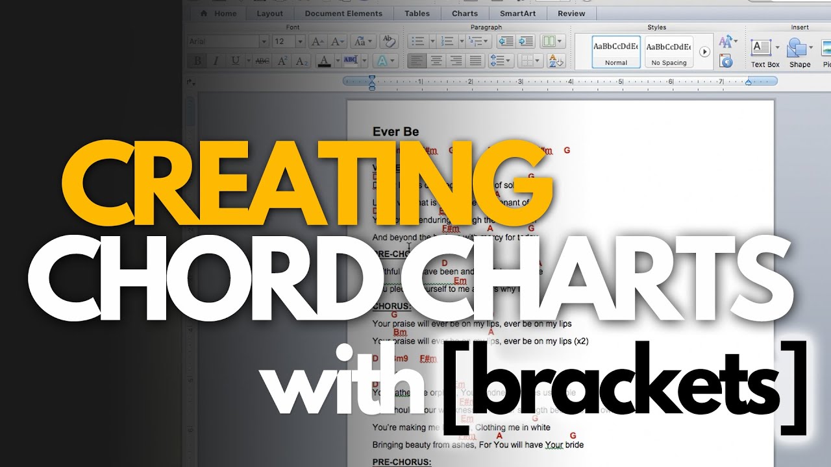Expand underline style dropdown arrow

tap(247, 61)
